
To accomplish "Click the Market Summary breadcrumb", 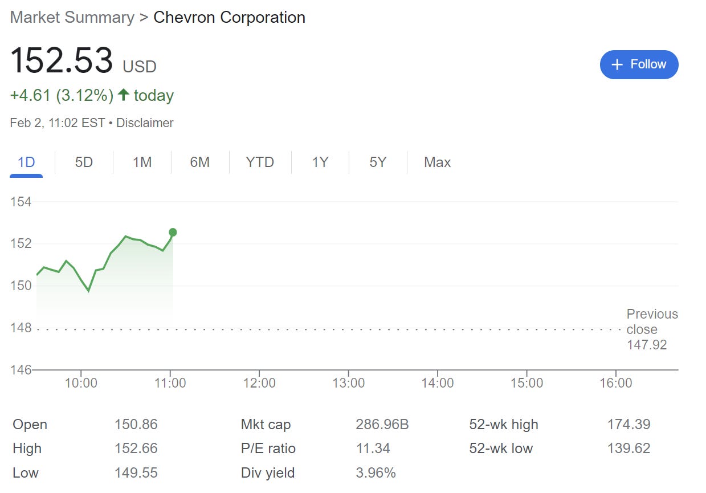I will tap(72, 17).
